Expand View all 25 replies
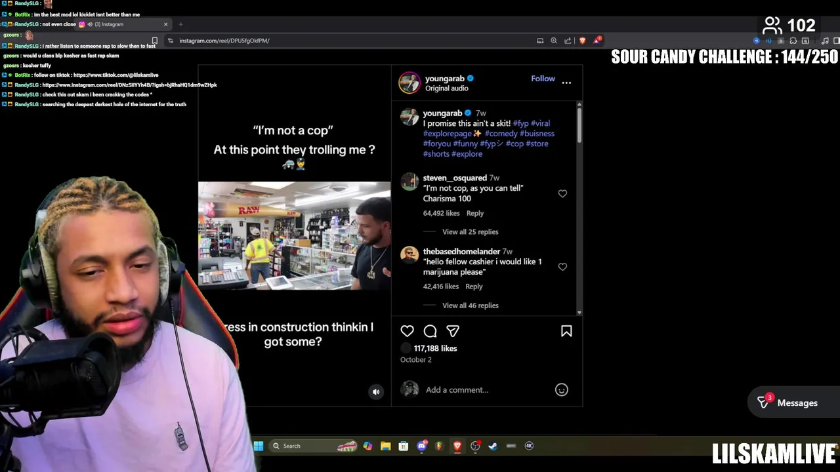840x472 pixels. coord(470,231)
